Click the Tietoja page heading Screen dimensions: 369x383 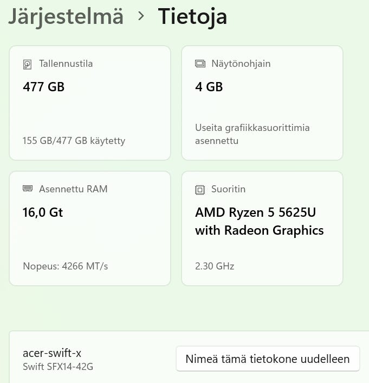(x=192, y=16)
